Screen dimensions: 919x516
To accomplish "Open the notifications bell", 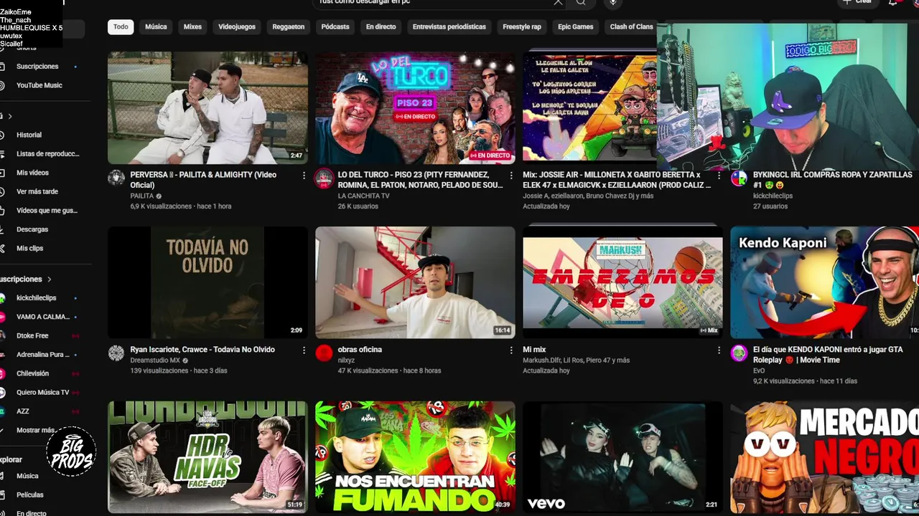I will click(893, 3).
